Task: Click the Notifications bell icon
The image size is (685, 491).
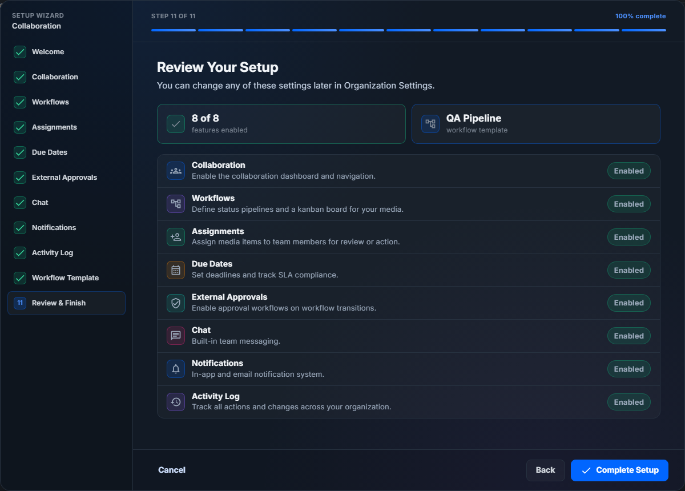Action: point(176,369)
